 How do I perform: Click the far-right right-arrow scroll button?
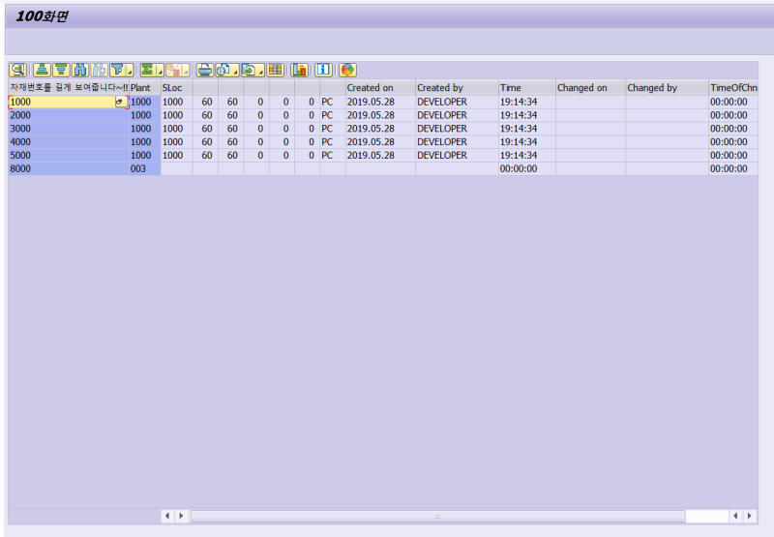pos(750,516)
